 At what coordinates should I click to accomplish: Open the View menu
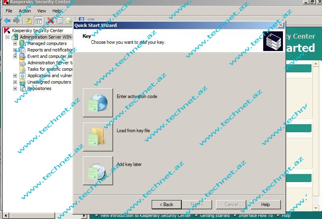coord(41,11)
